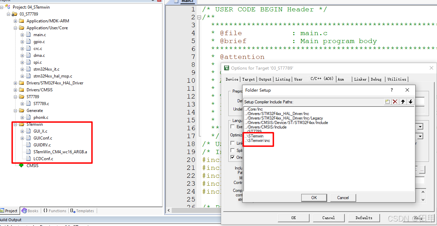The width and height of the screenshot is (437, 226).
Task: Click the New include path icon
Action: pyautogui.click(x=388, y=102)
